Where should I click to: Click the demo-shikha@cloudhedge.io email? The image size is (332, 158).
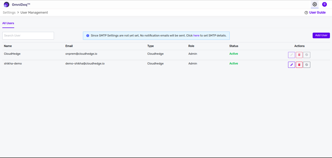click(85, 64)
